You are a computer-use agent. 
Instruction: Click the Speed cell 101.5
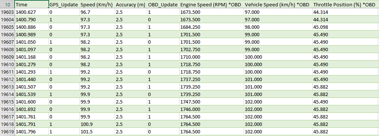point(97,132)
